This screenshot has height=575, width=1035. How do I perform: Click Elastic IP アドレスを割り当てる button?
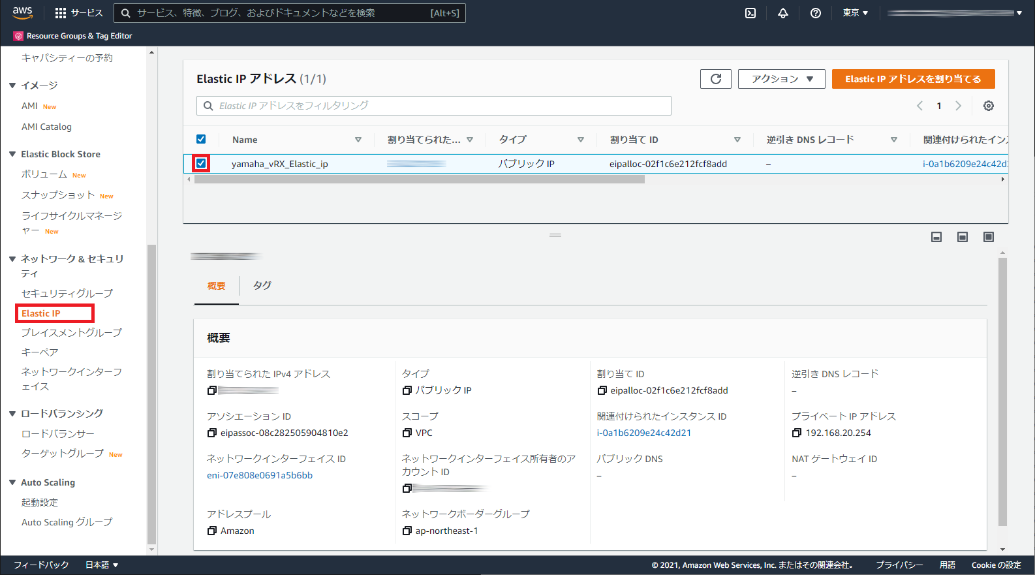click(x=913, y=79)
